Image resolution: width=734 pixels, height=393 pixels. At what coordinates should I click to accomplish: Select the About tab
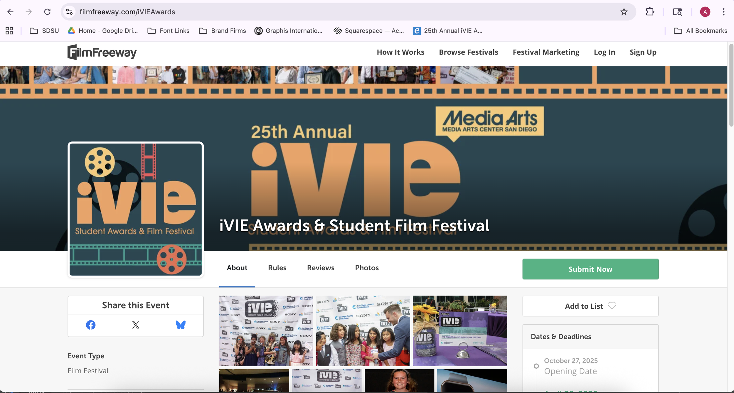(x=237, y=268)
